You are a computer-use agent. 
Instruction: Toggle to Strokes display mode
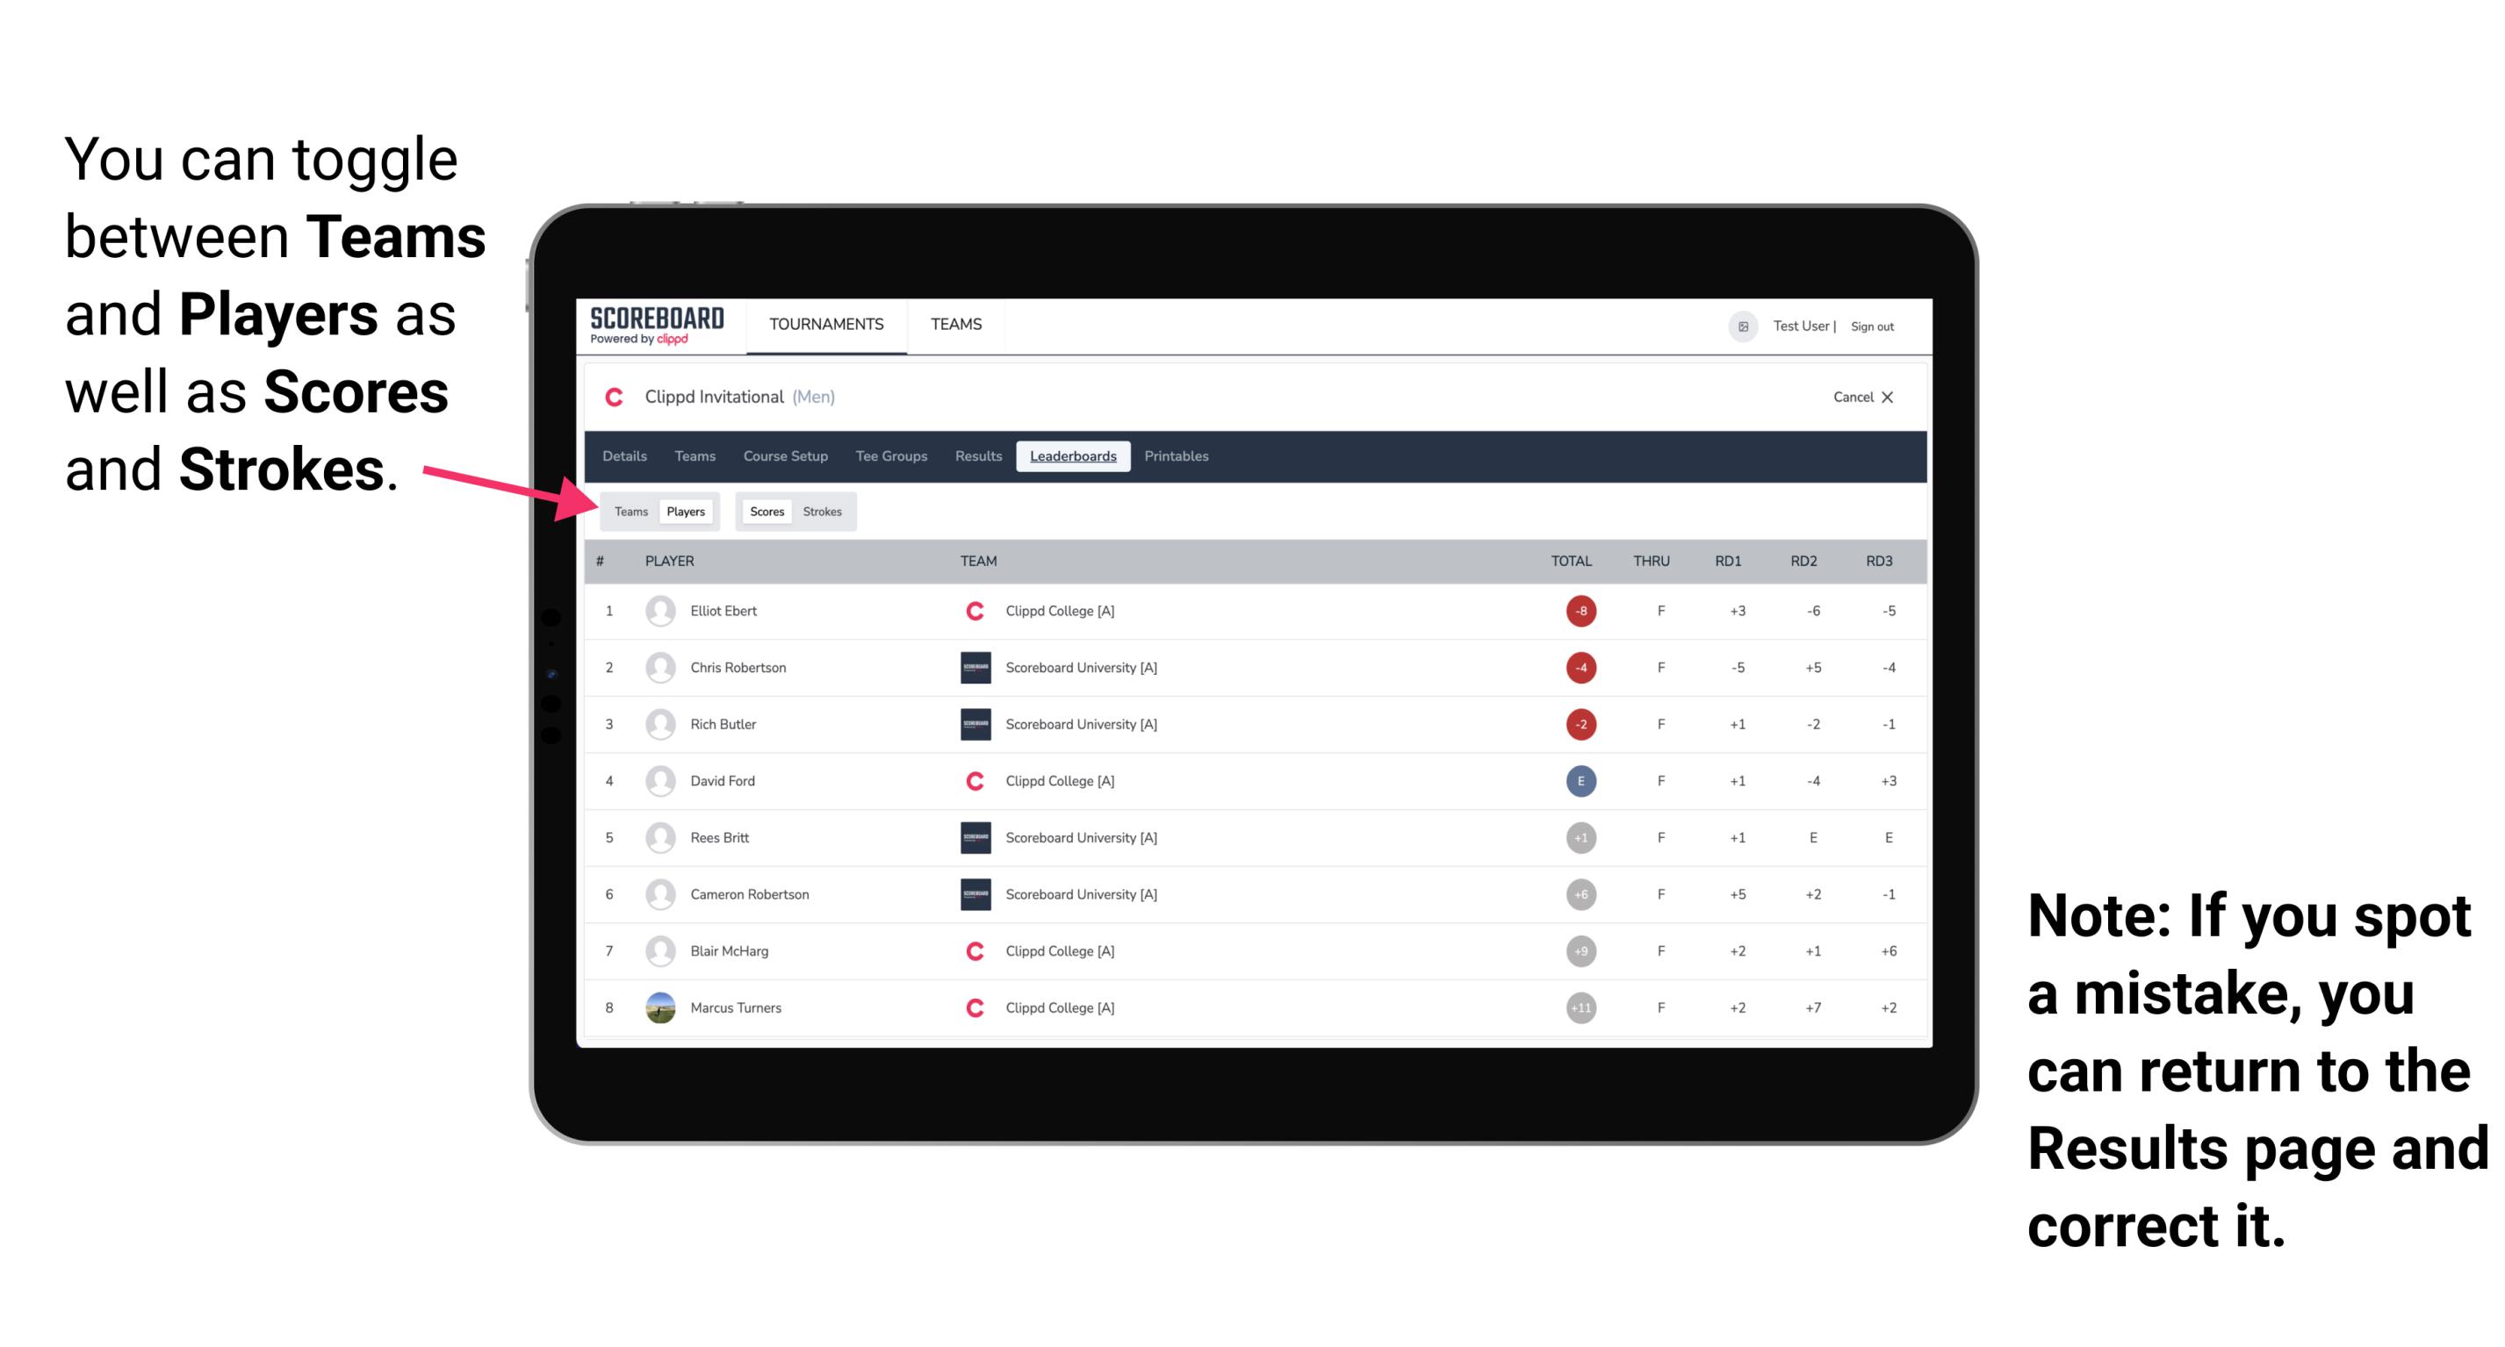tap(821, 511)
